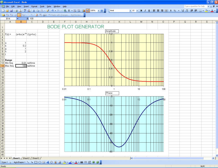The image size is (218, 168).
Task: Open the AutoSum functions dropdown arrow
Action: 72,11
